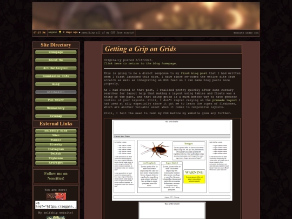
Task: Click Follow me on Neocities
Action: pos(56,176)
